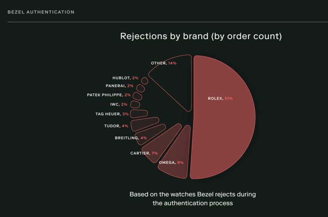328x217 pixels.
Task: Click the "BEZEL AUTHENTICATION" header text
Action: coord(41,12)
